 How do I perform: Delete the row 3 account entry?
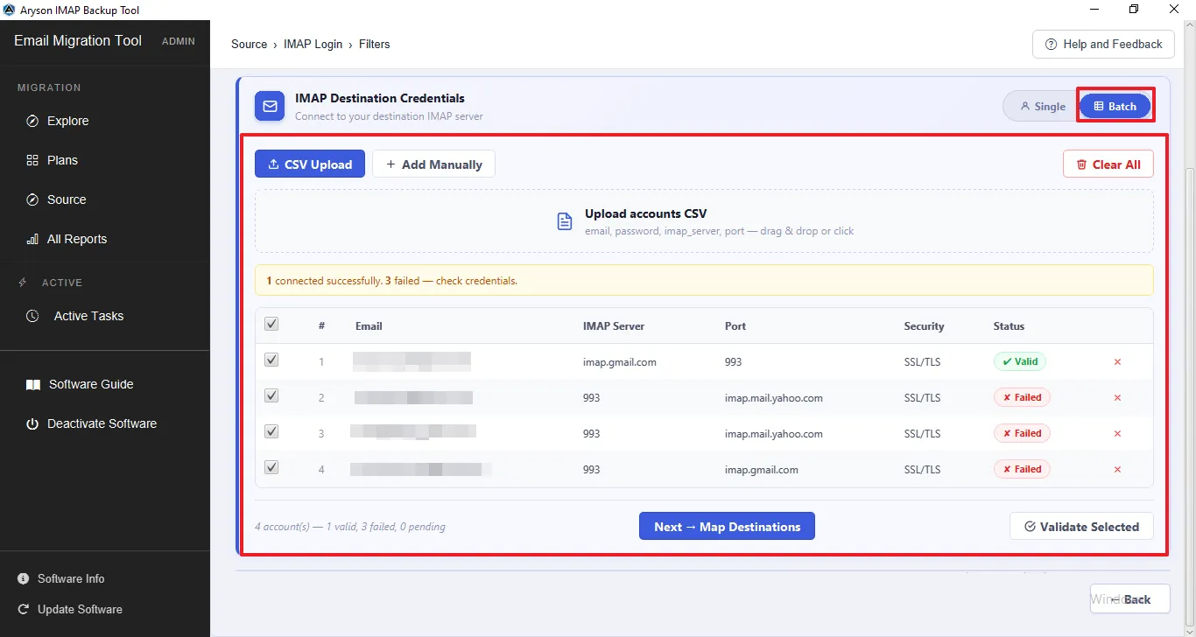point(1117,433)
